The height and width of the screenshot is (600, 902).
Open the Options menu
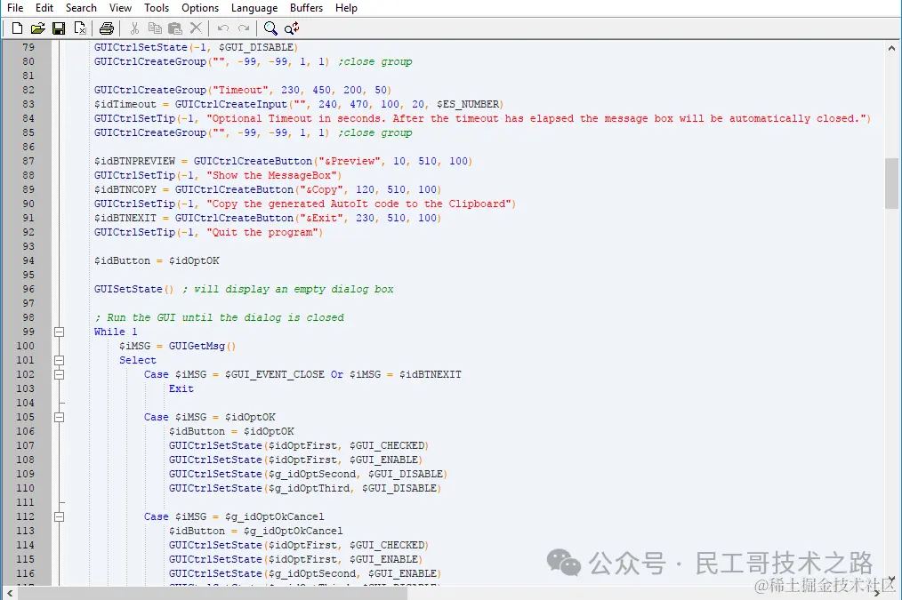click(x=200, y=8)
